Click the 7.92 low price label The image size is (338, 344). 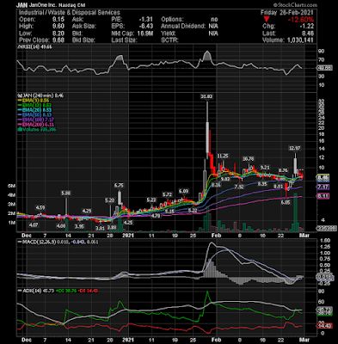(238, 187)
